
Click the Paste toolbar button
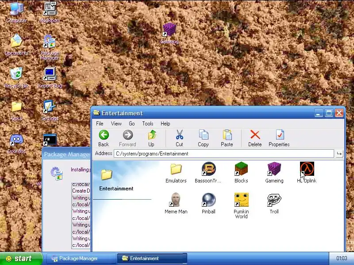click(227, 138)
